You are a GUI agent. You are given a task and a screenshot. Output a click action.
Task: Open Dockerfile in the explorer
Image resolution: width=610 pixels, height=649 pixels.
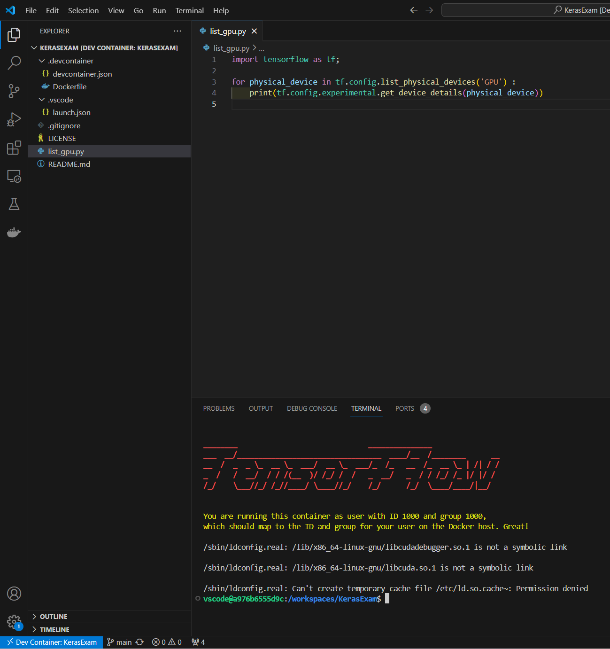click(69, 87)
